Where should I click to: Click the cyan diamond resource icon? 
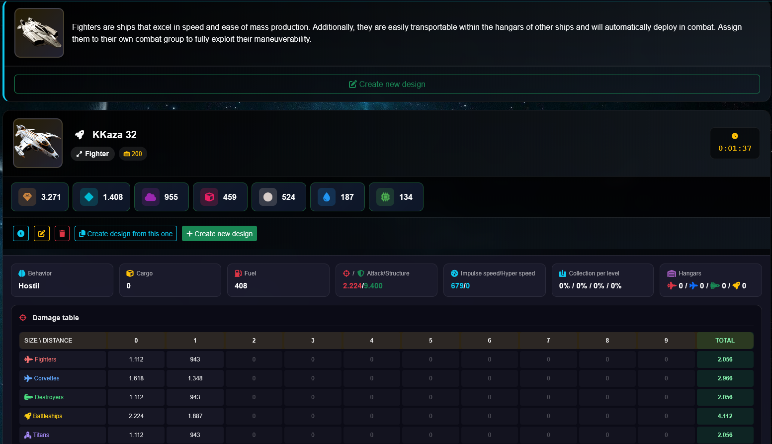[x=89, y=197]
